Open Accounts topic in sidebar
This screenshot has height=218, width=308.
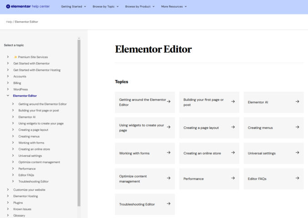coord(20,76)
